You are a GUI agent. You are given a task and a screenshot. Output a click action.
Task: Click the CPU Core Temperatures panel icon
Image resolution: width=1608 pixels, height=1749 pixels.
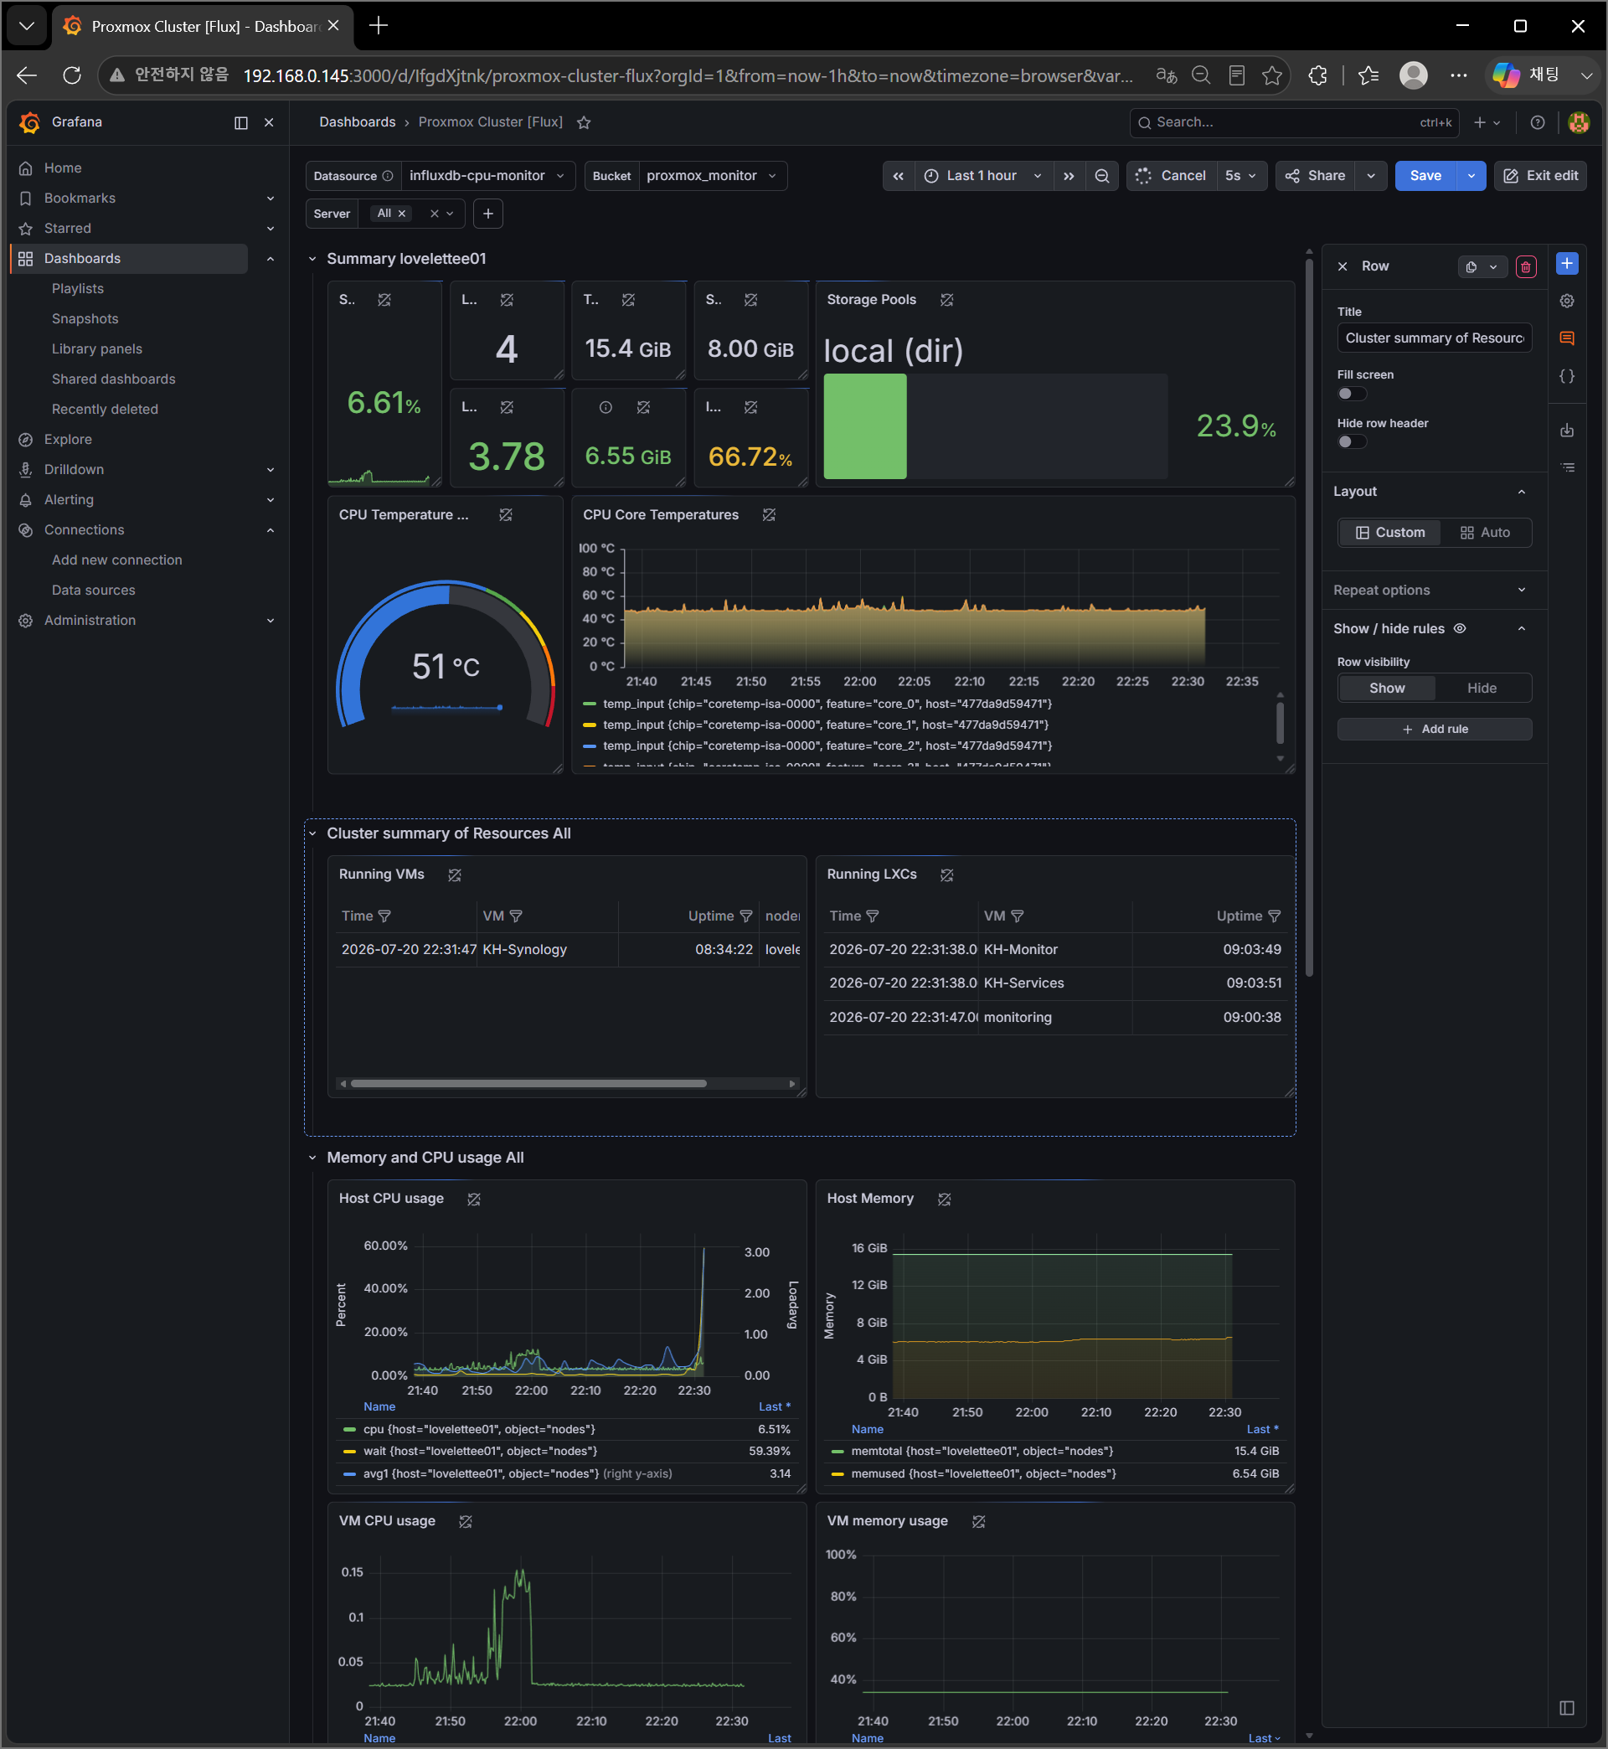click(769, 515)
